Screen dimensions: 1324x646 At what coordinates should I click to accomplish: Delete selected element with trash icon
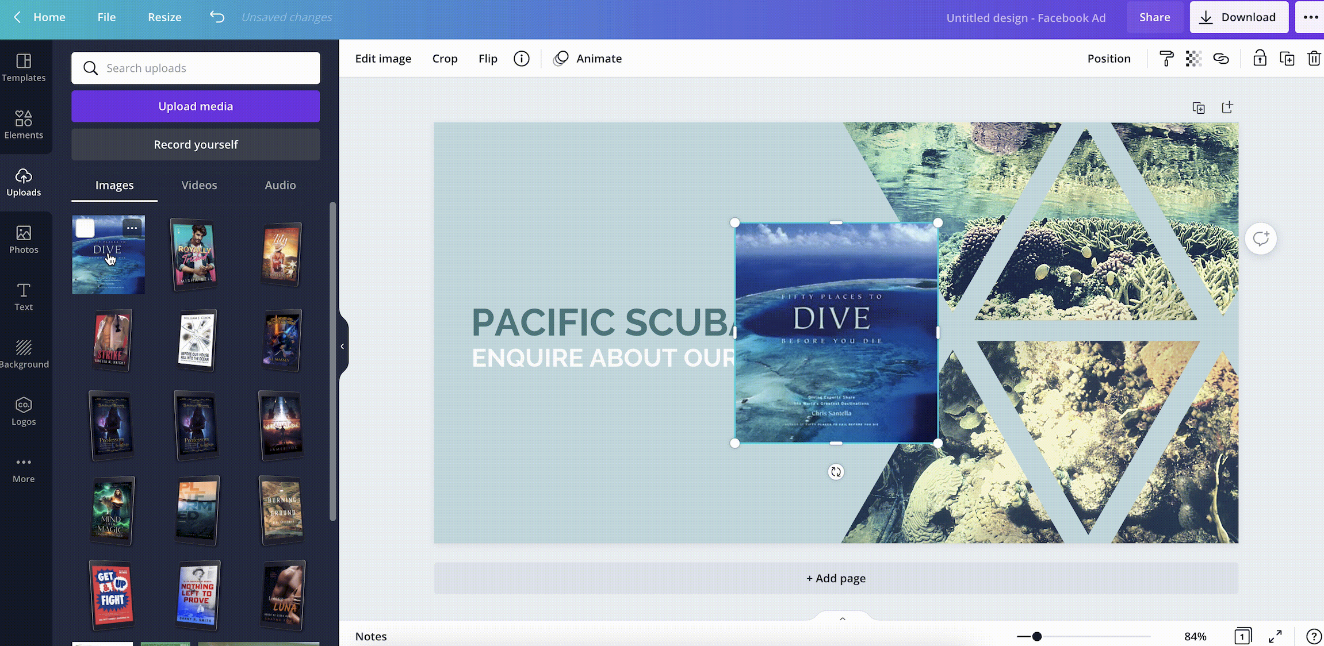(1314, 59)
